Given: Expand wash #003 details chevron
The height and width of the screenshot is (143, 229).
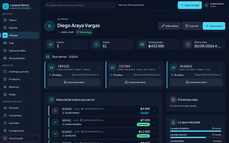Looking at the screenshot, I should point(154,122).
